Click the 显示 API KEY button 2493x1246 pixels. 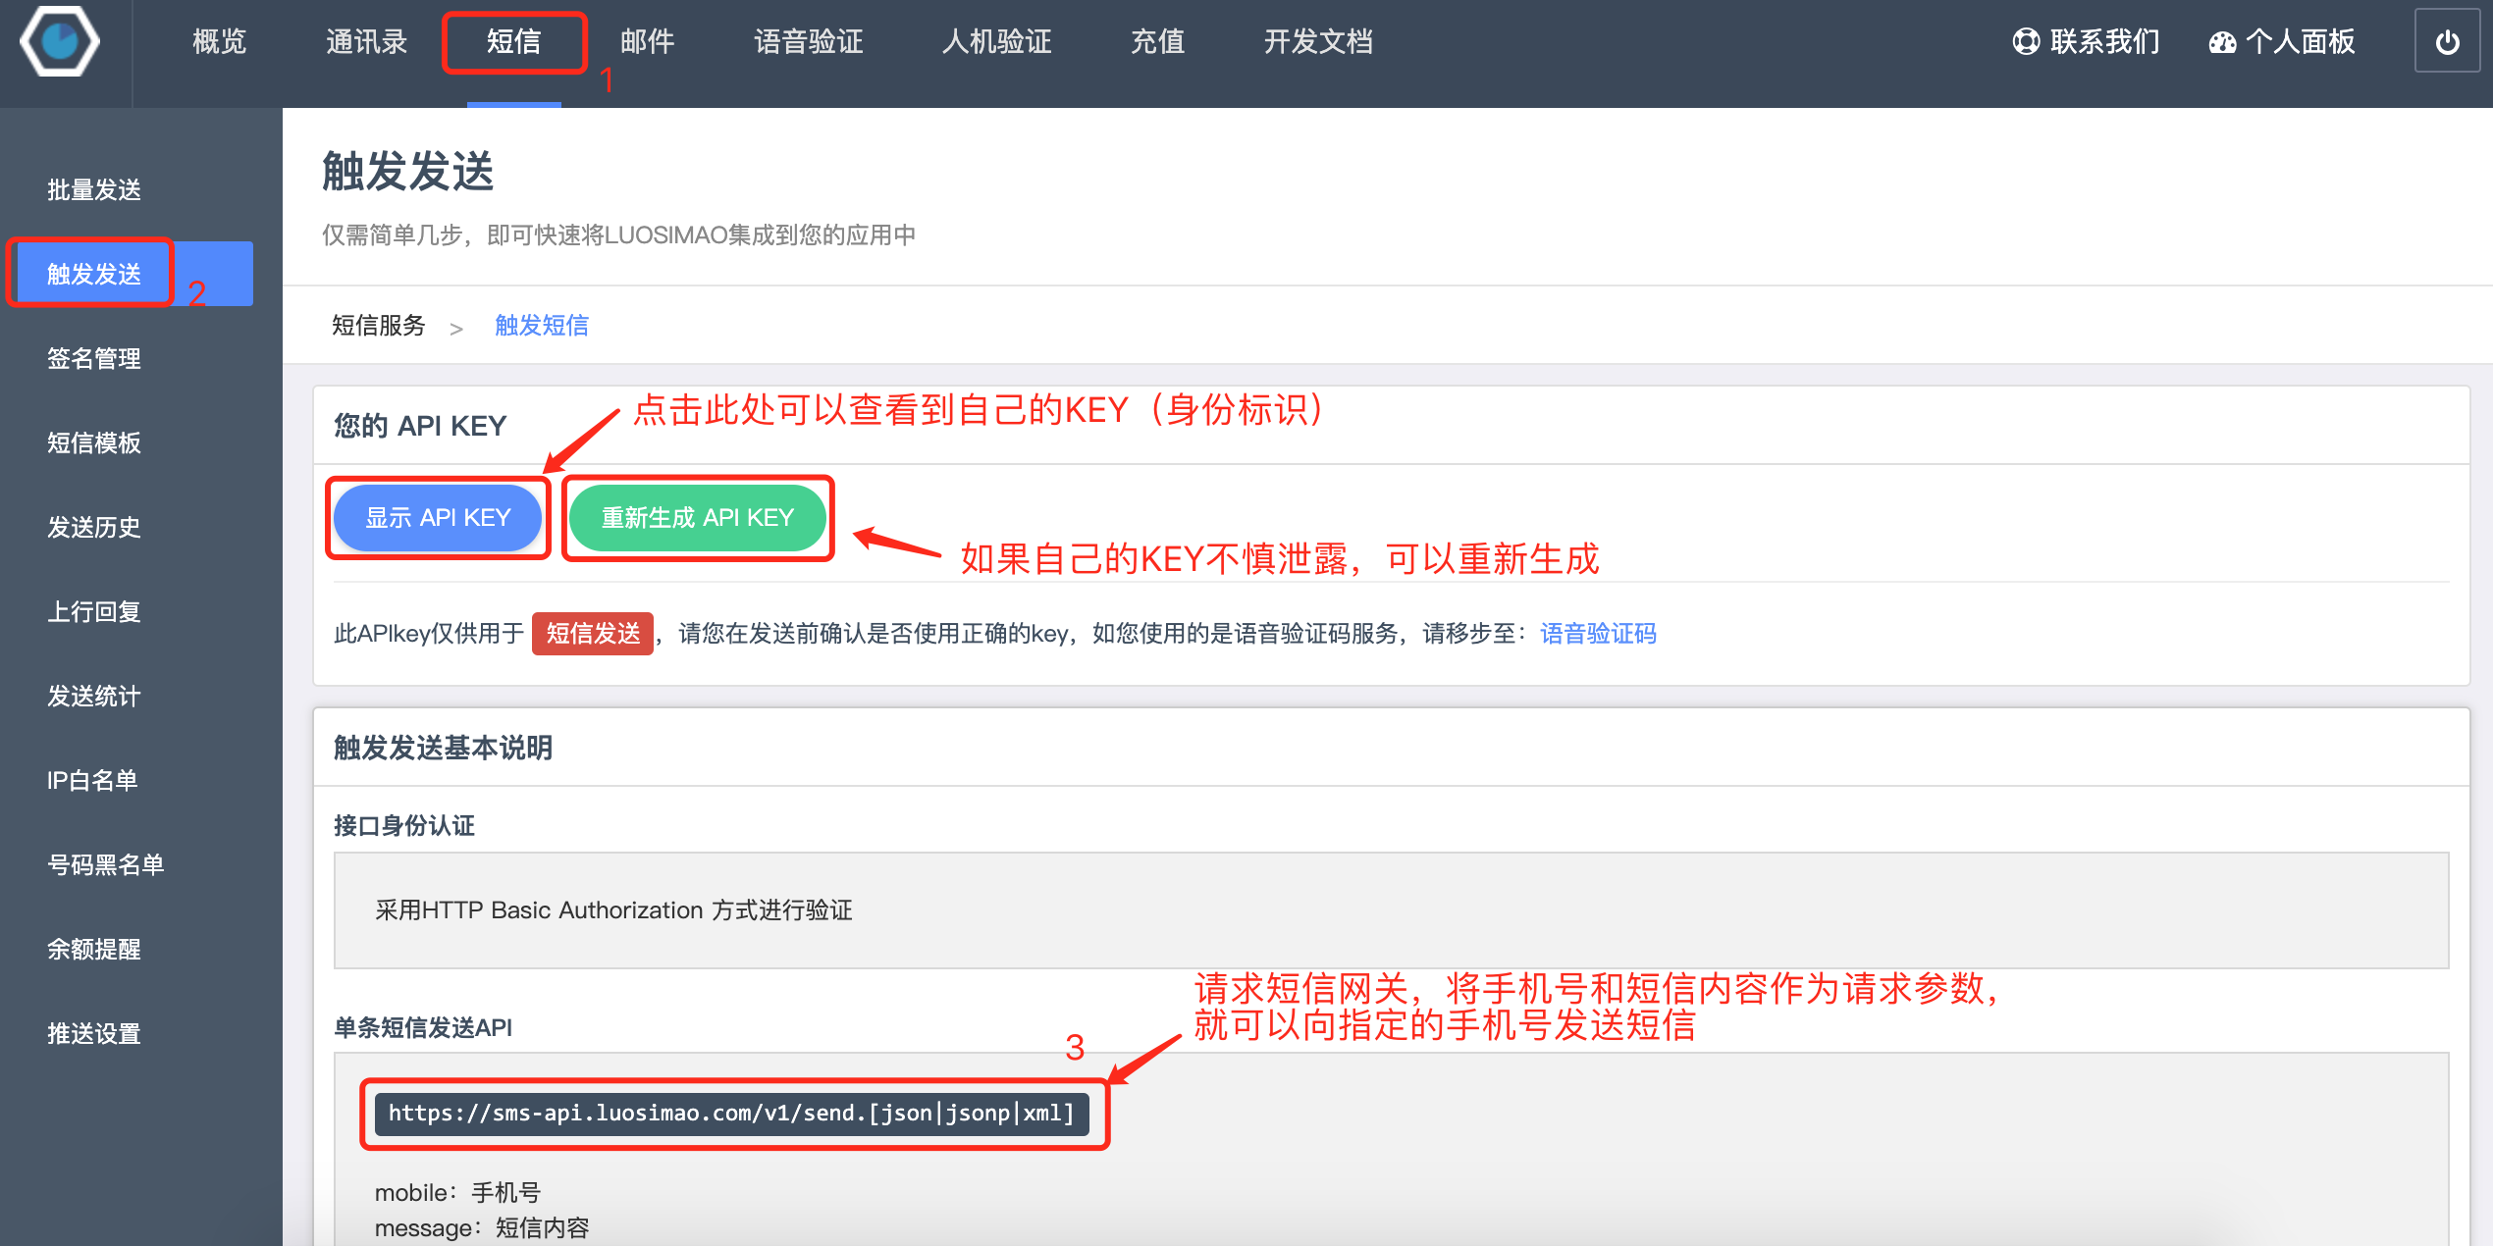point(438,517)
